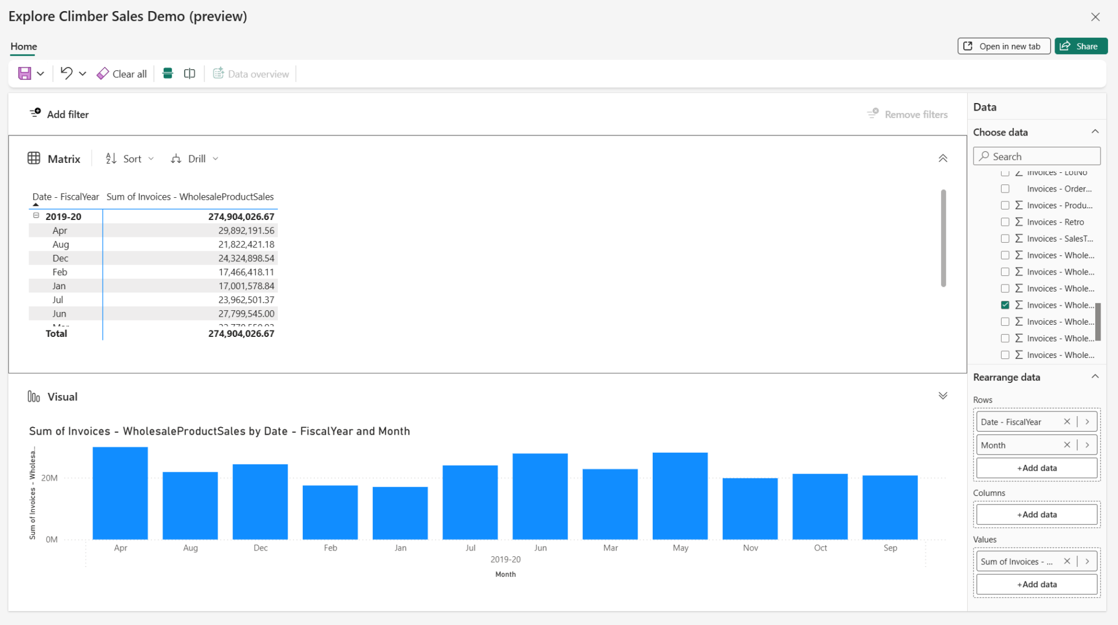Viewport: 1118px width, 625px height.
Task: Click the Matrix grid icon
Action: click(x=34, y=158)
